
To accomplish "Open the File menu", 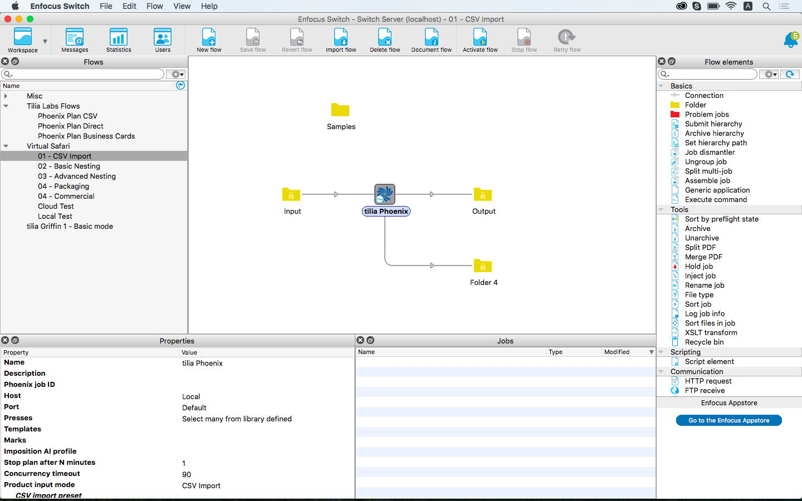I will tap(106, 6).
